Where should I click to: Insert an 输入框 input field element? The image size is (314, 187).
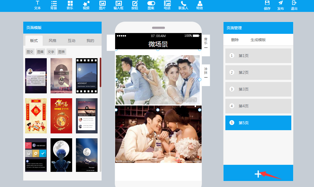pyautogui.click(x=118, y=5)
